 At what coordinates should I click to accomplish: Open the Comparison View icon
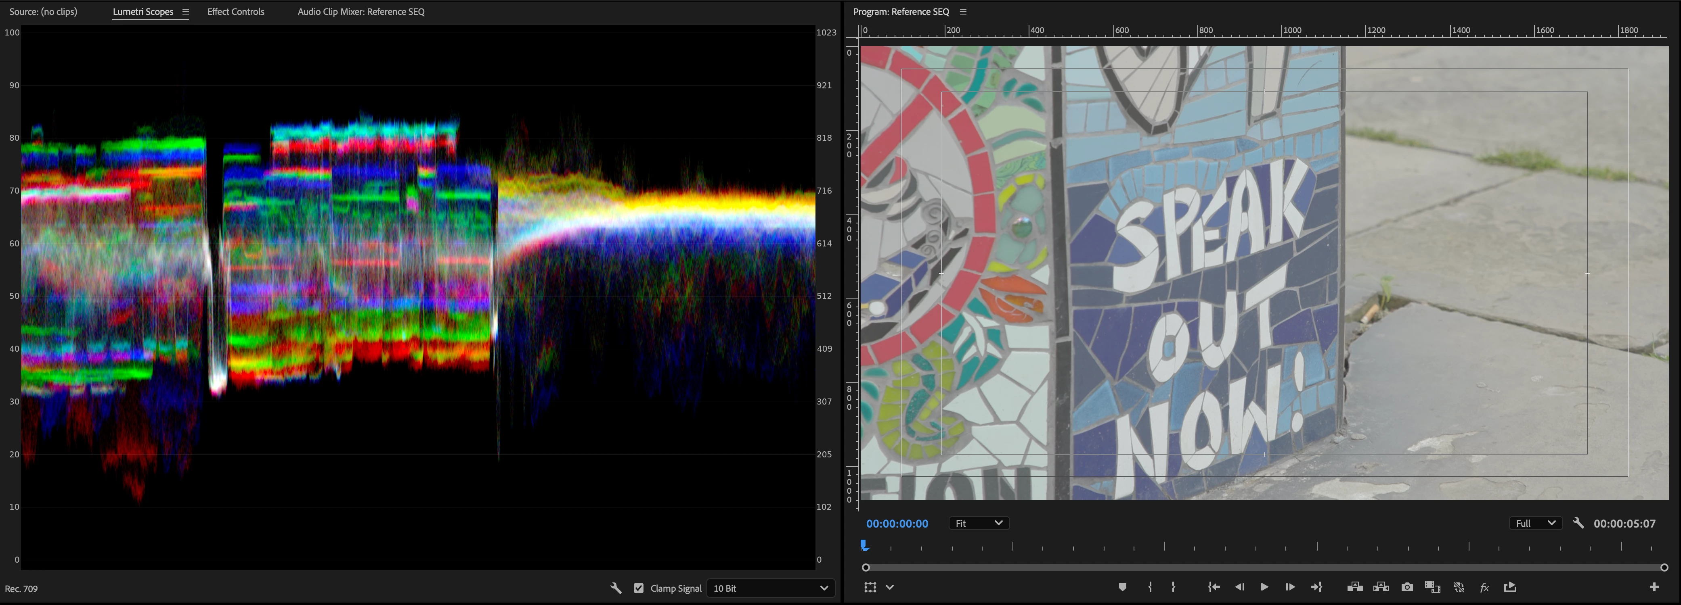click(1432, 587)
